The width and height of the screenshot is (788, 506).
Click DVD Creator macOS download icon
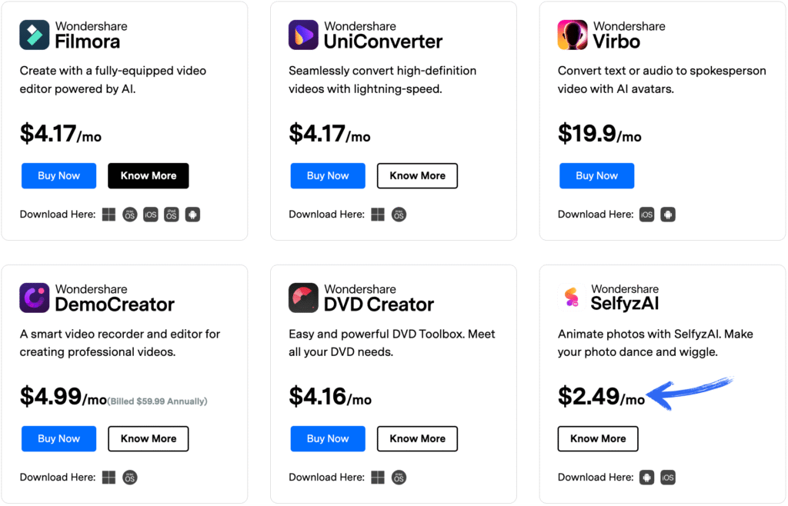pyautogui.click(x=399, y=478)
